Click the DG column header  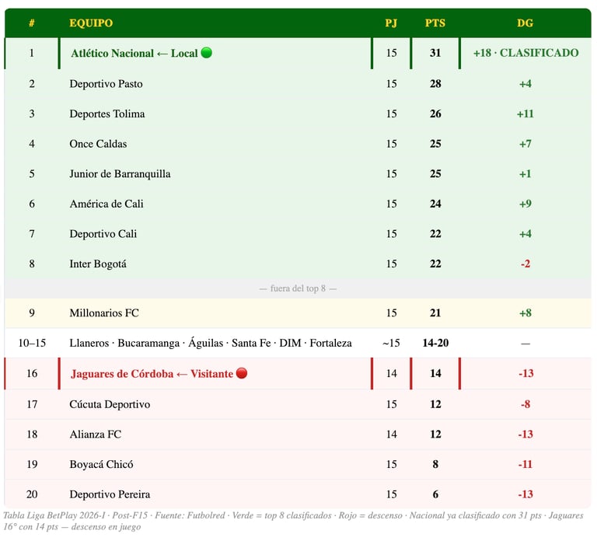tap(525, 23)
